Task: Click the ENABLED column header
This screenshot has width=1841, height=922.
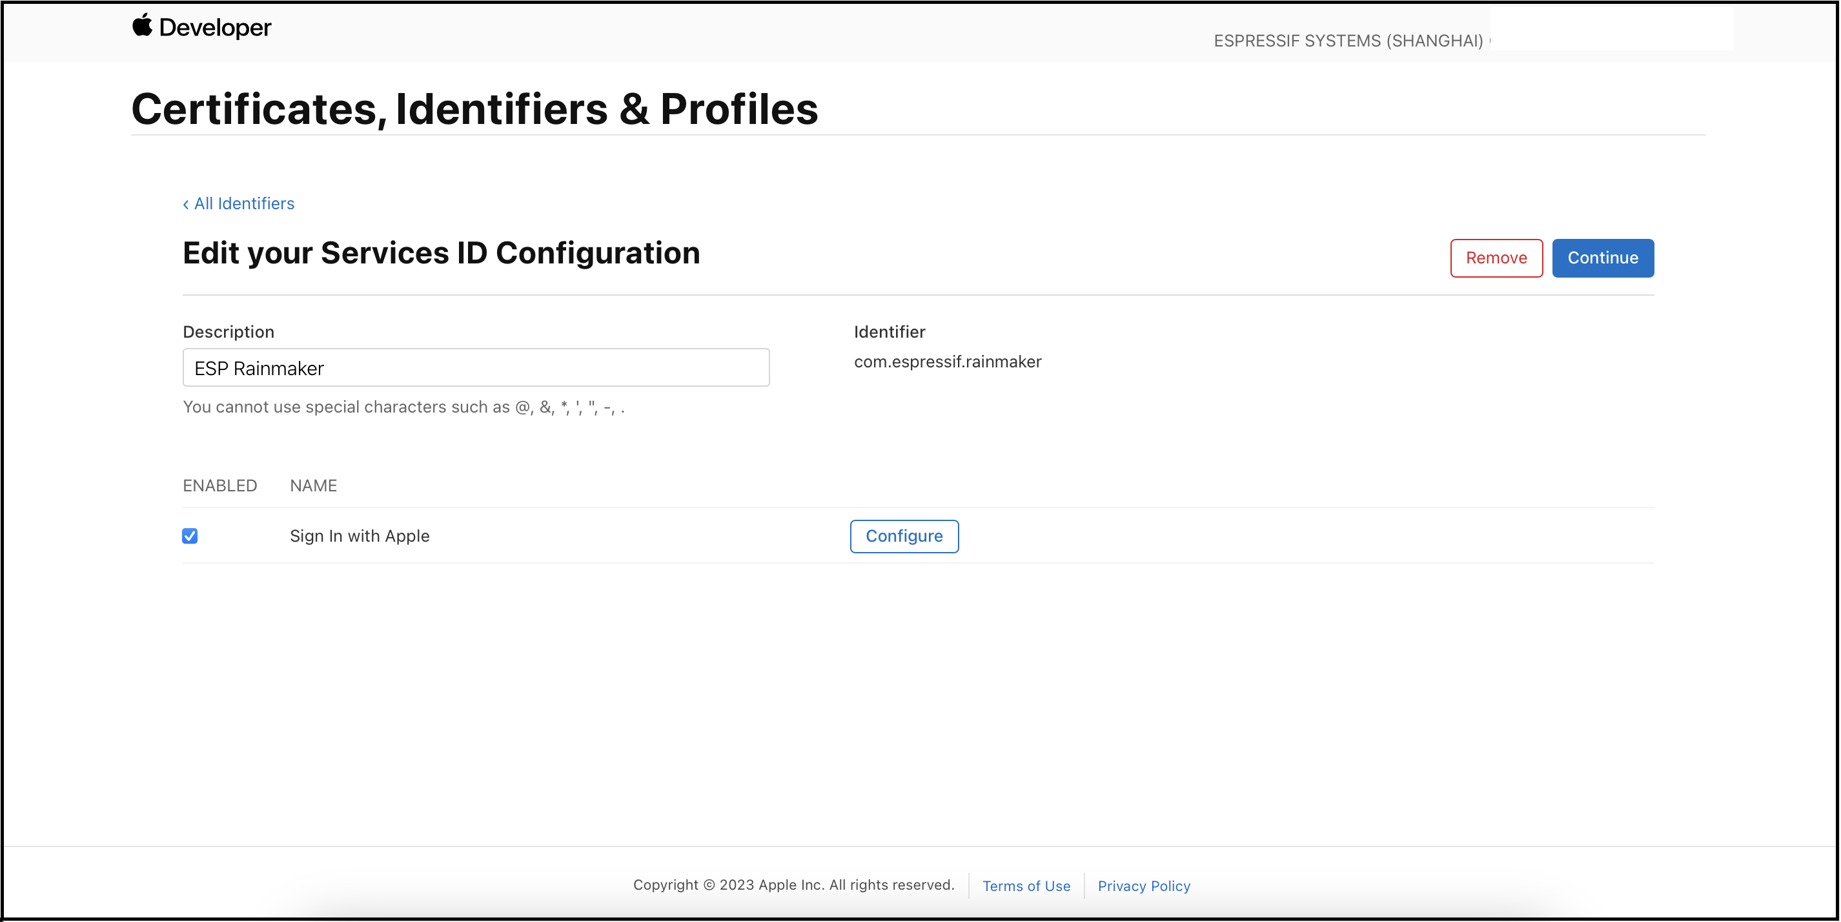Action: click(x=219, y=486)
